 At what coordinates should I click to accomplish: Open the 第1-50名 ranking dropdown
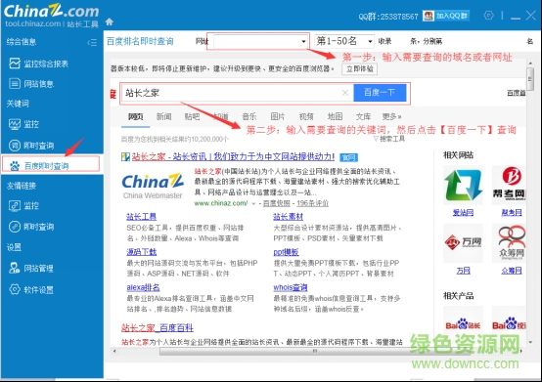click(344, 41)
